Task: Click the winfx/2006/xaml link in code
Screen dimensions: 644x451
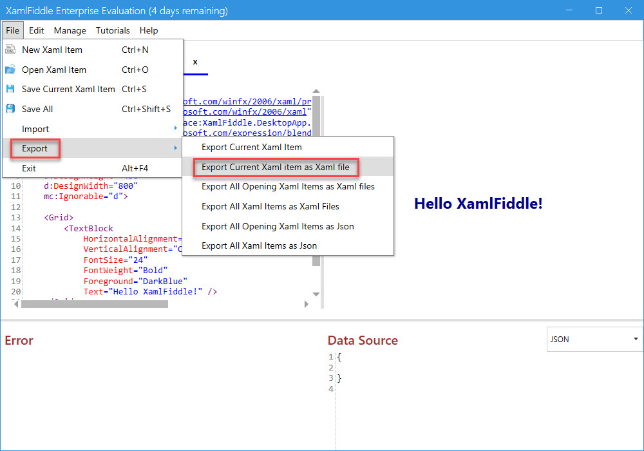Action: [x=247, y=111]
